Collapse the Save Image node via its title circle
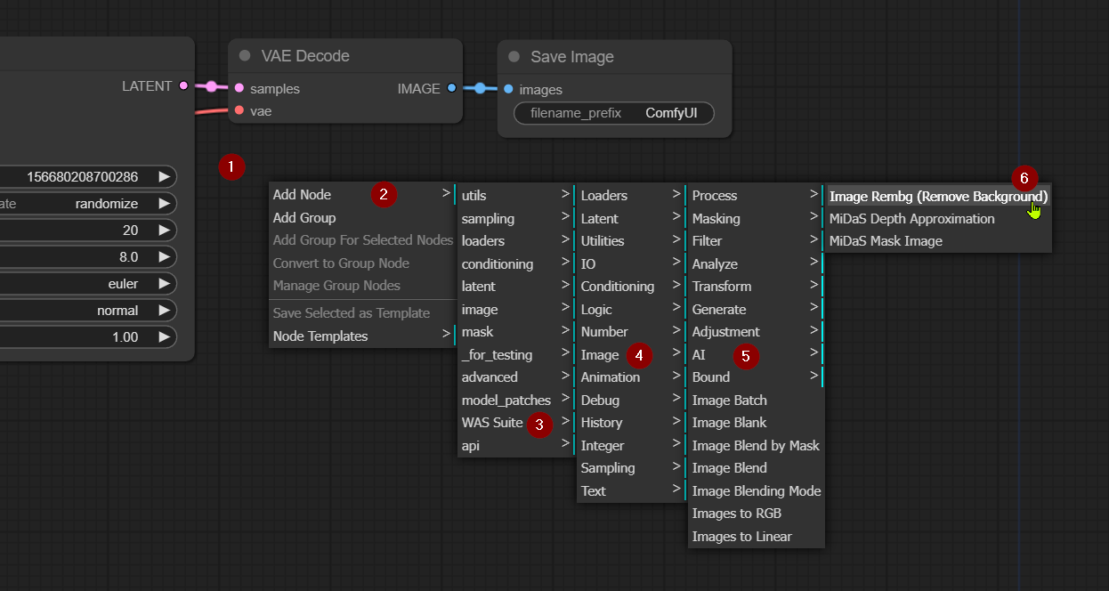 [x=513, y=56]
